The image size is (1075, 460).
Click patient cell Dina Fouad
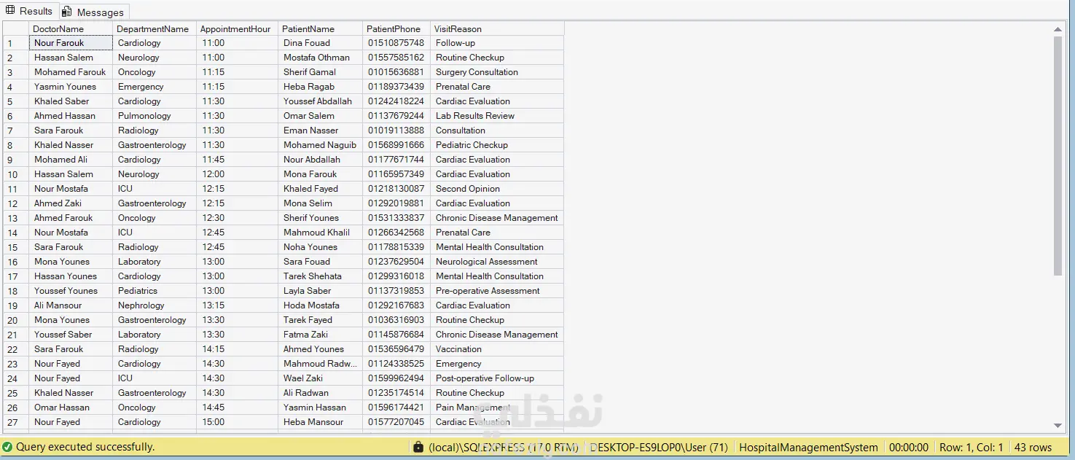point(320,43)
